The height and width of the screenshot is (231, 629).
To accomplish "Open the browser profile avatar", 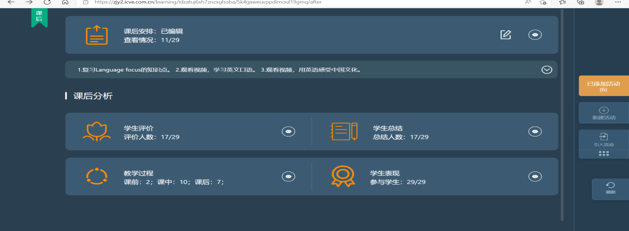I will coord(599,2).
